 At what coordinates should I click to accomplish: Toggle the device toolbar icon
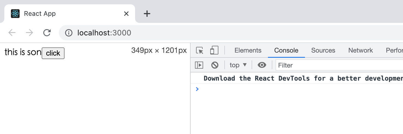coord(214,50)
